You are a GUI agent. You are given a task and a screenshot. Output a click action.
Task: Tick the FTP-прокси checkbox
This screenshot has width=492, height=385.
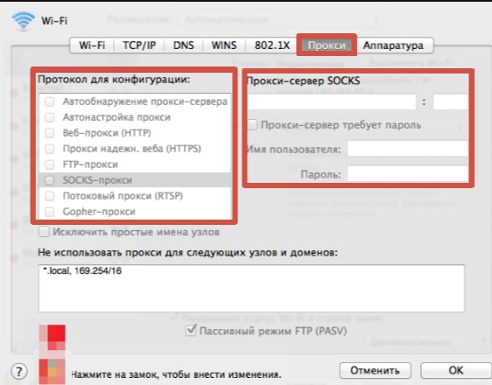click(x=50, y=164)
